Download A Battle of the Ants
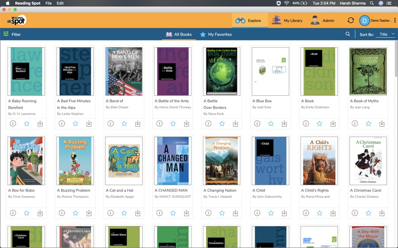This screenshot has height=248, width=398. coord(187,124)
